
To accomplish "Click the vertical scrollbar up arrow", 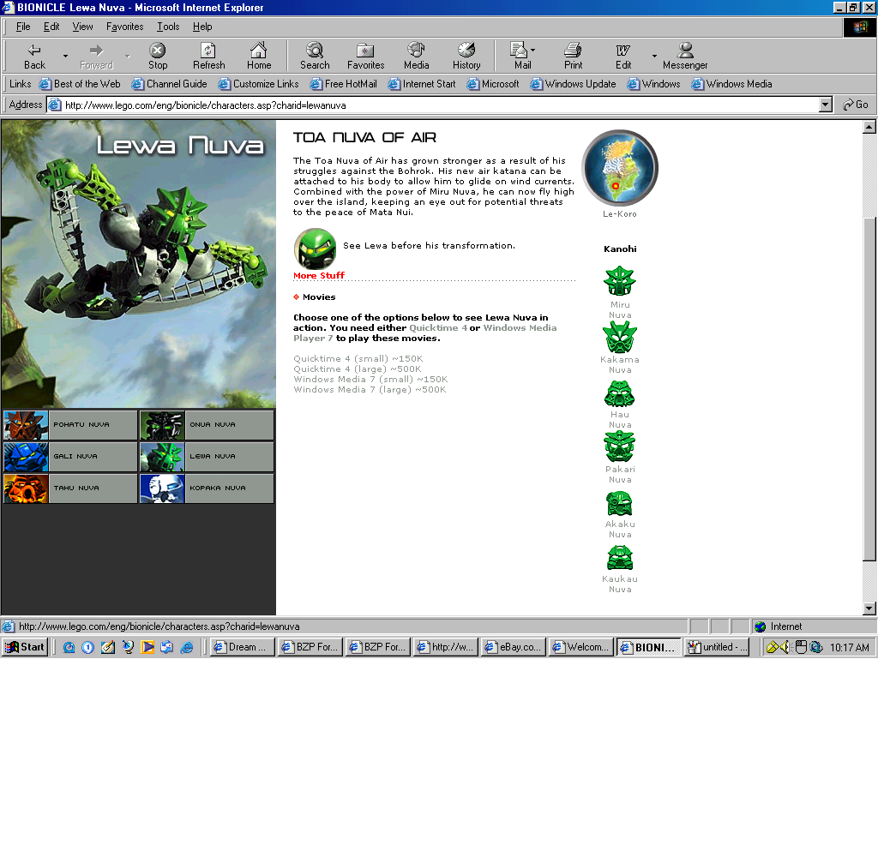I will point(869,127).
